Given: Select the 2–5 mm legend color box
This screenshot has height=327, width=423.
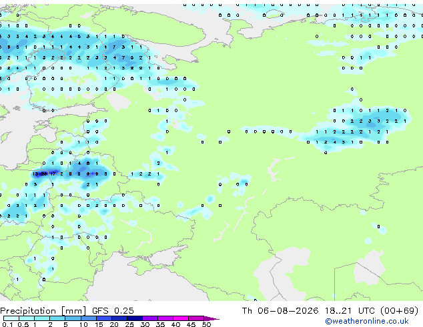Looking at the screenshot, I should 57,318.
